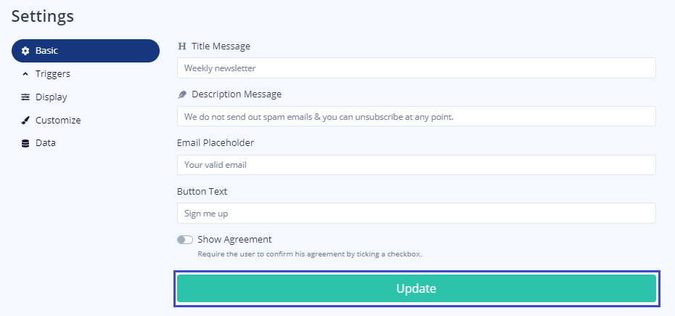675x316 pixels.
Task: Focus the Description Message text field
Action: click(x=416, y=116)
